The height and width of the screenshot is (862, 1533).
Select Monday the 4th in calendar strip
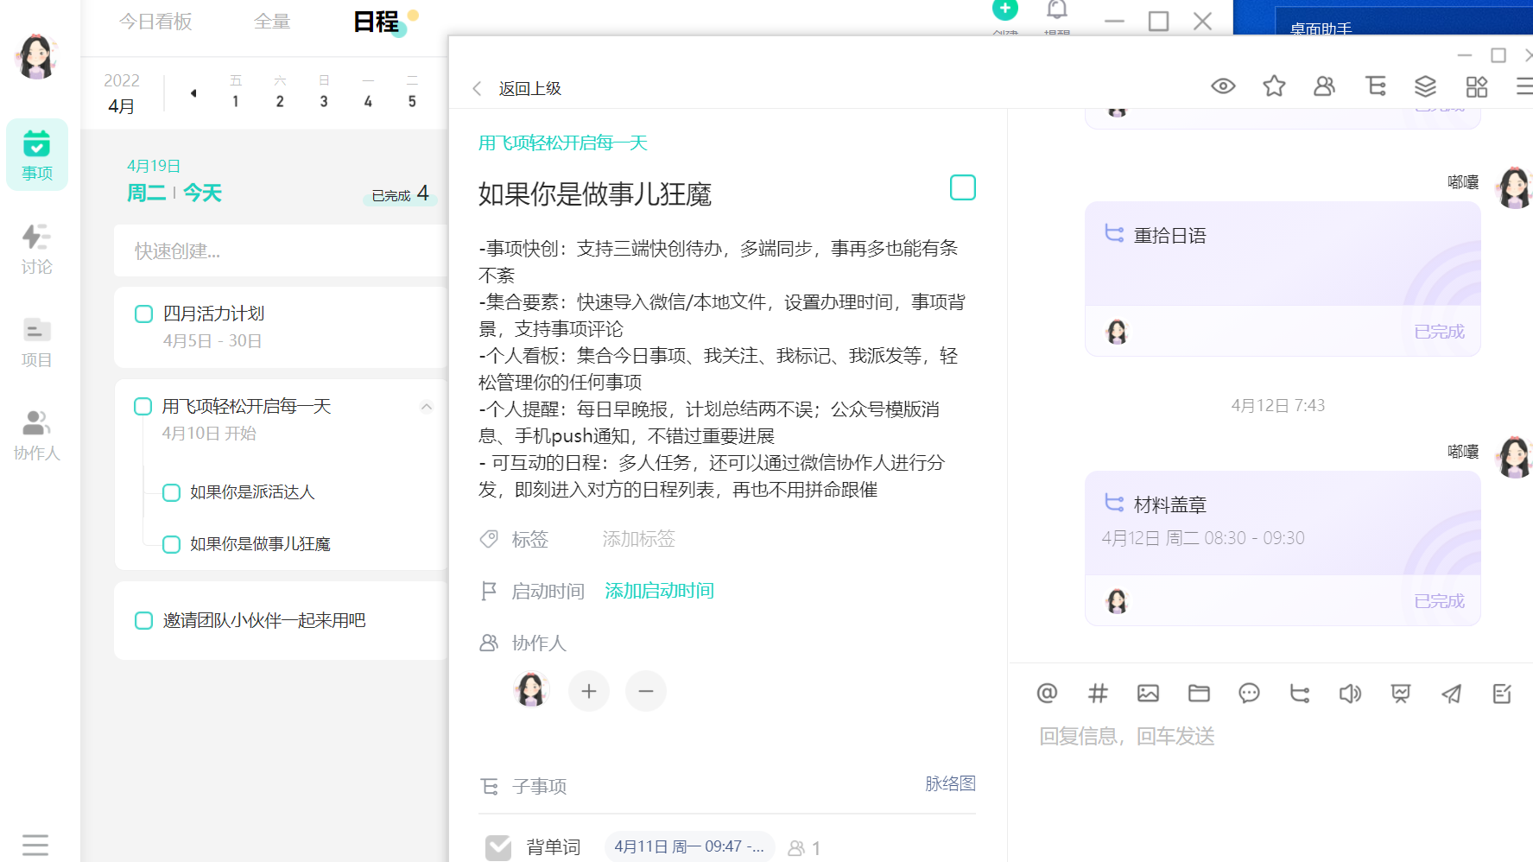coord(368,92)
